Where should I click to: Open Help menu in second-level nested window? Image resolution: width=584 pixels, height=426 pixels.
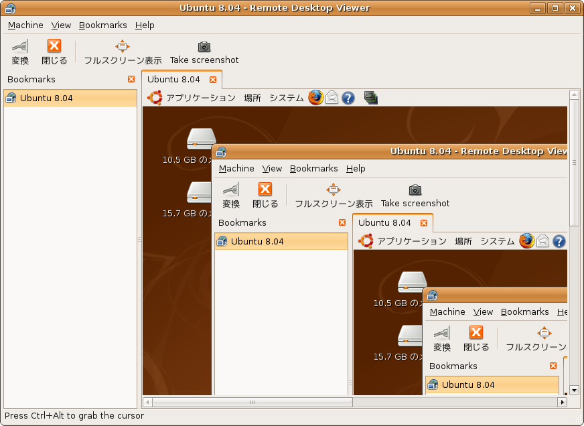(356, 168)
